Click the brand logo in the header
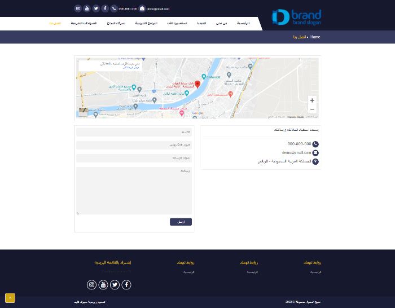 click(x=296, y=17)
